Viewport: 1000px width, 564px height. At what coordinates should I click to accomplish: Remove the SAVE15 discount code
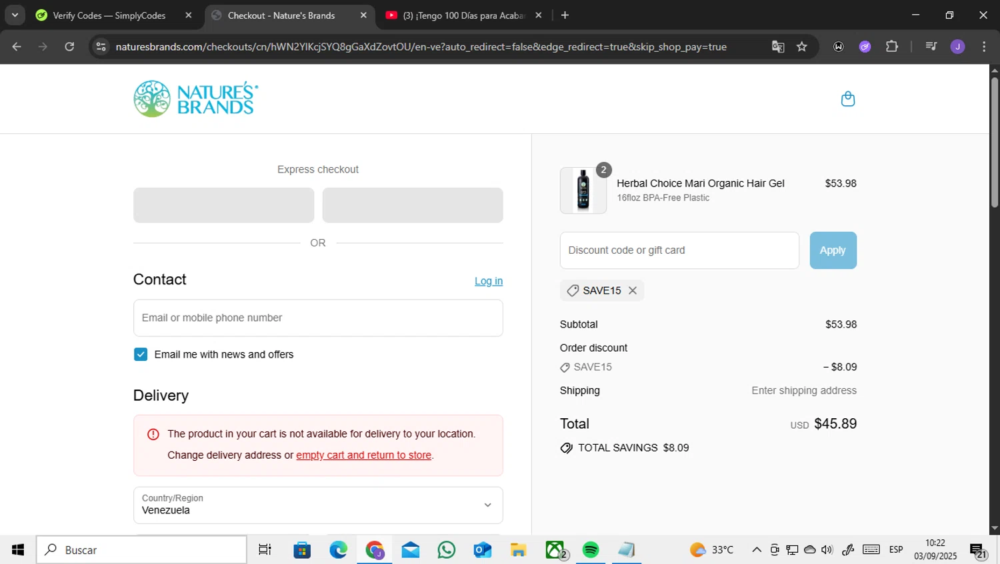pyautogui.click(x=633, y=290)
